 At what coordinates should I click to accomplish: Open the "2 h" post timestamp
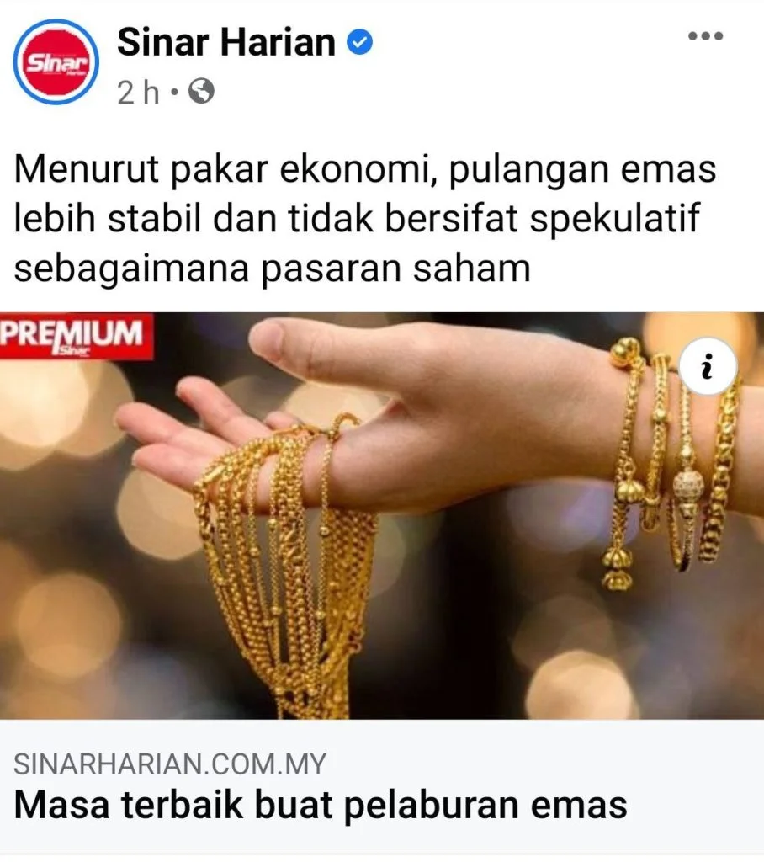[138, 92]
